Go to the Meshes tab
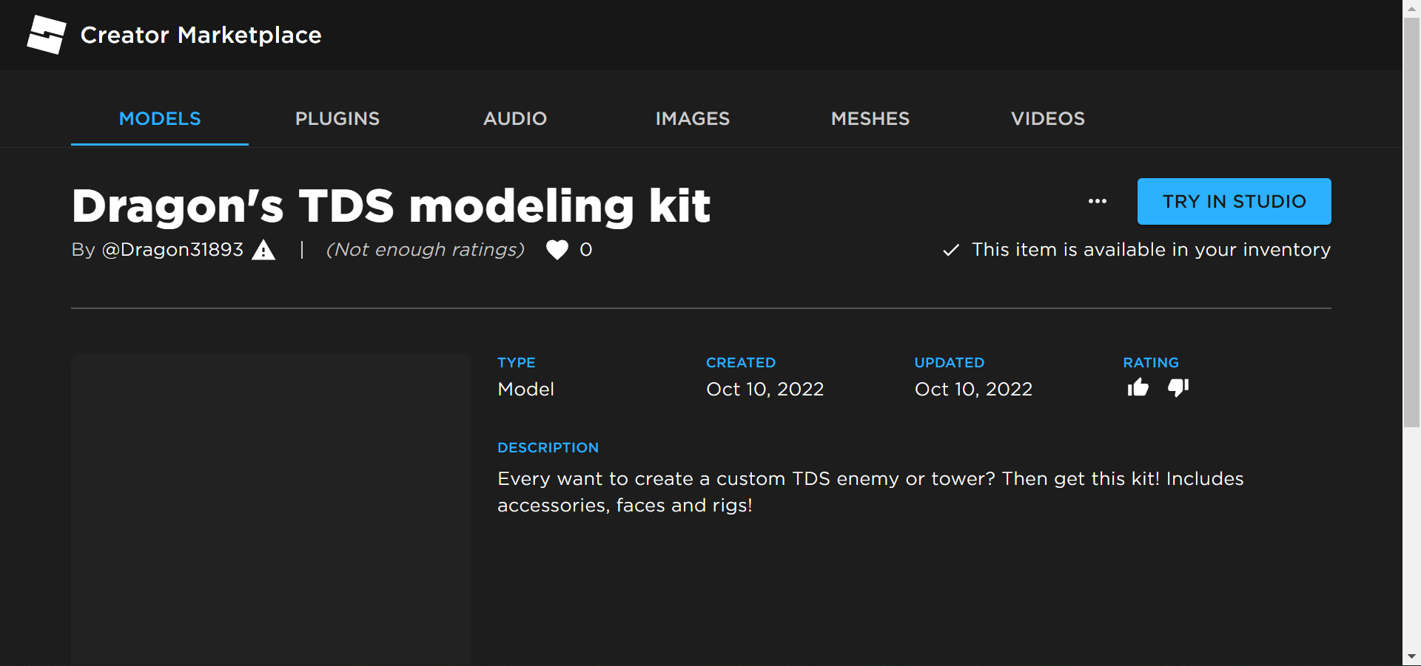The width and height of the screenshot is (1421, 666). tap(870, 118)
